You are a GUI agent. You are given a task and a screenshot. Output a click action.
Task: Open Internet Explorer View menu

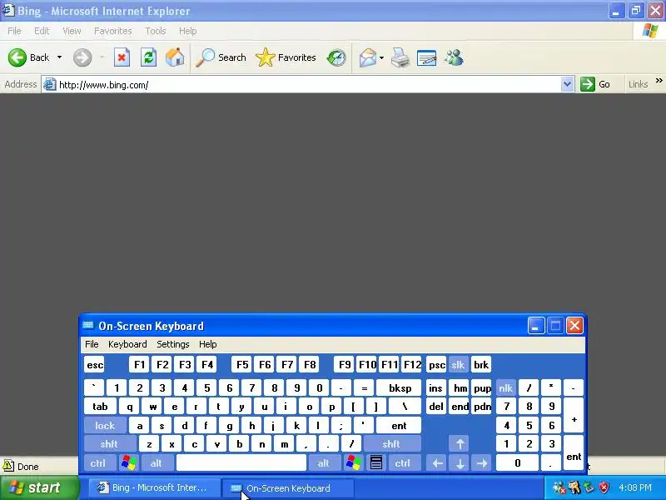tap(72, 31)
